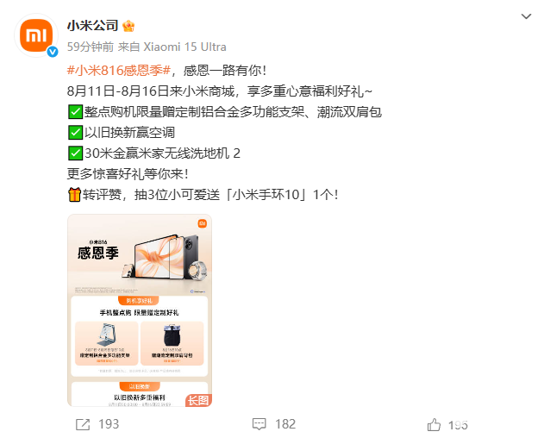Click the 来自 Xiaomi 15 Ultra source
544x438 pixels.
tap(172, 47)
